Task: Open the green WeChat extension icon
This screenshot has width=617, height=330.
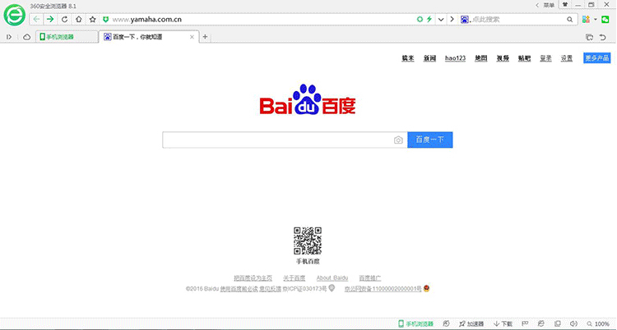Action: pos(605,19)
